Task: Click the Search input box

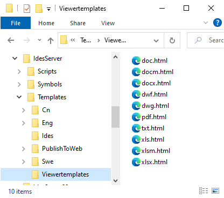Action: pyautogui.click(x=205, y=40)
